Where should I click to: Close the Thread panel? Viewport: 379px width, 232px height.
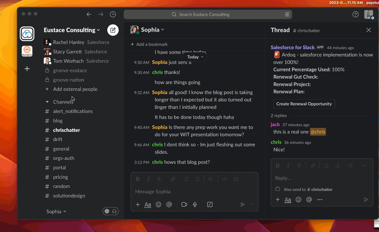point(369,30)
